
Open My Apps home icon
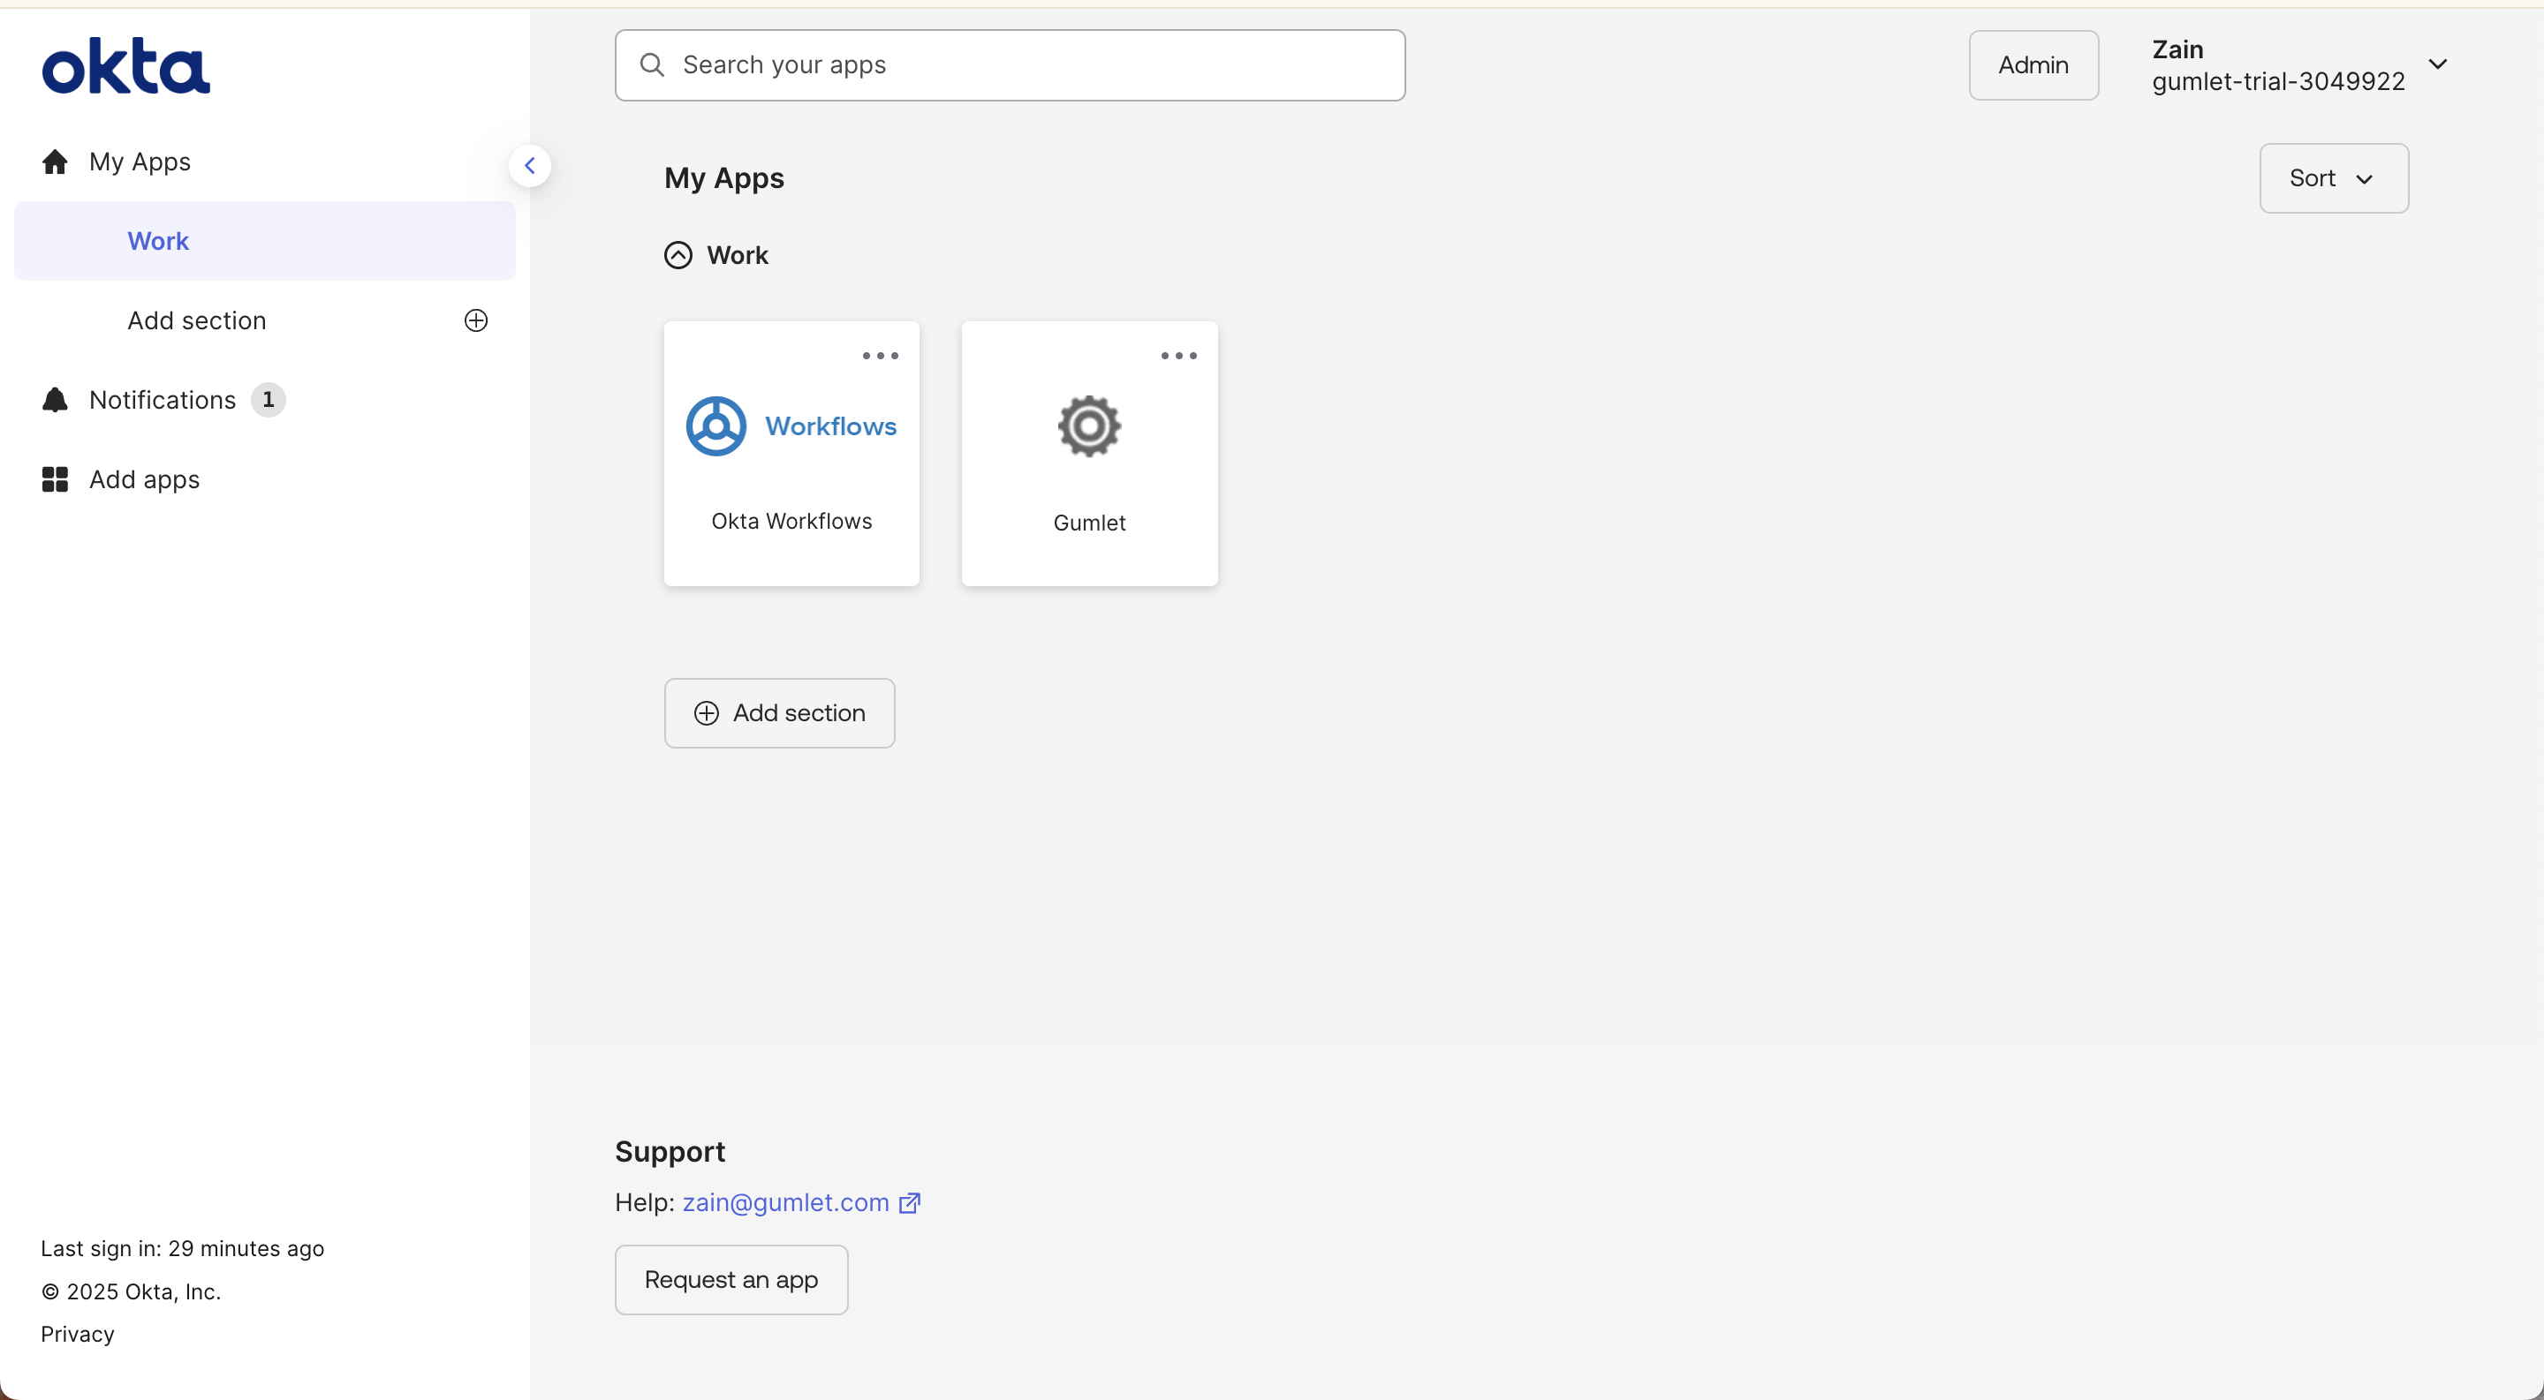click(56, 162)
